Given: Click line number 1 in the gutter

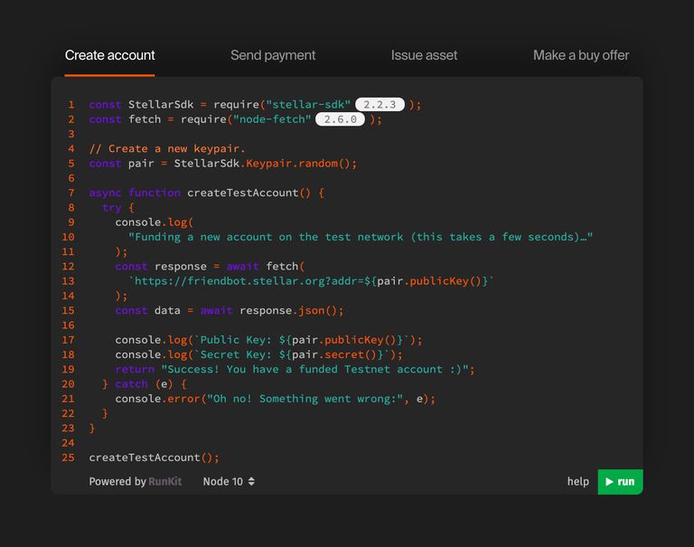Looking at the screenshot, I should (x=71, y=105).
